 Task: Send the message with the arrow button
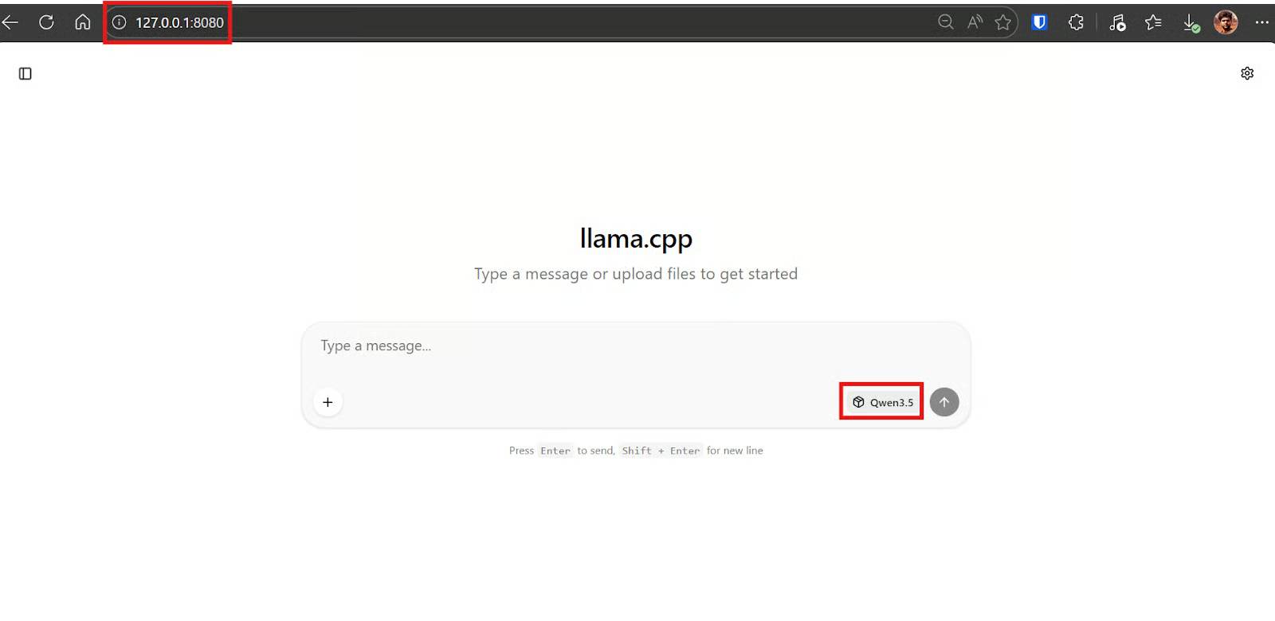coord(944,402)
